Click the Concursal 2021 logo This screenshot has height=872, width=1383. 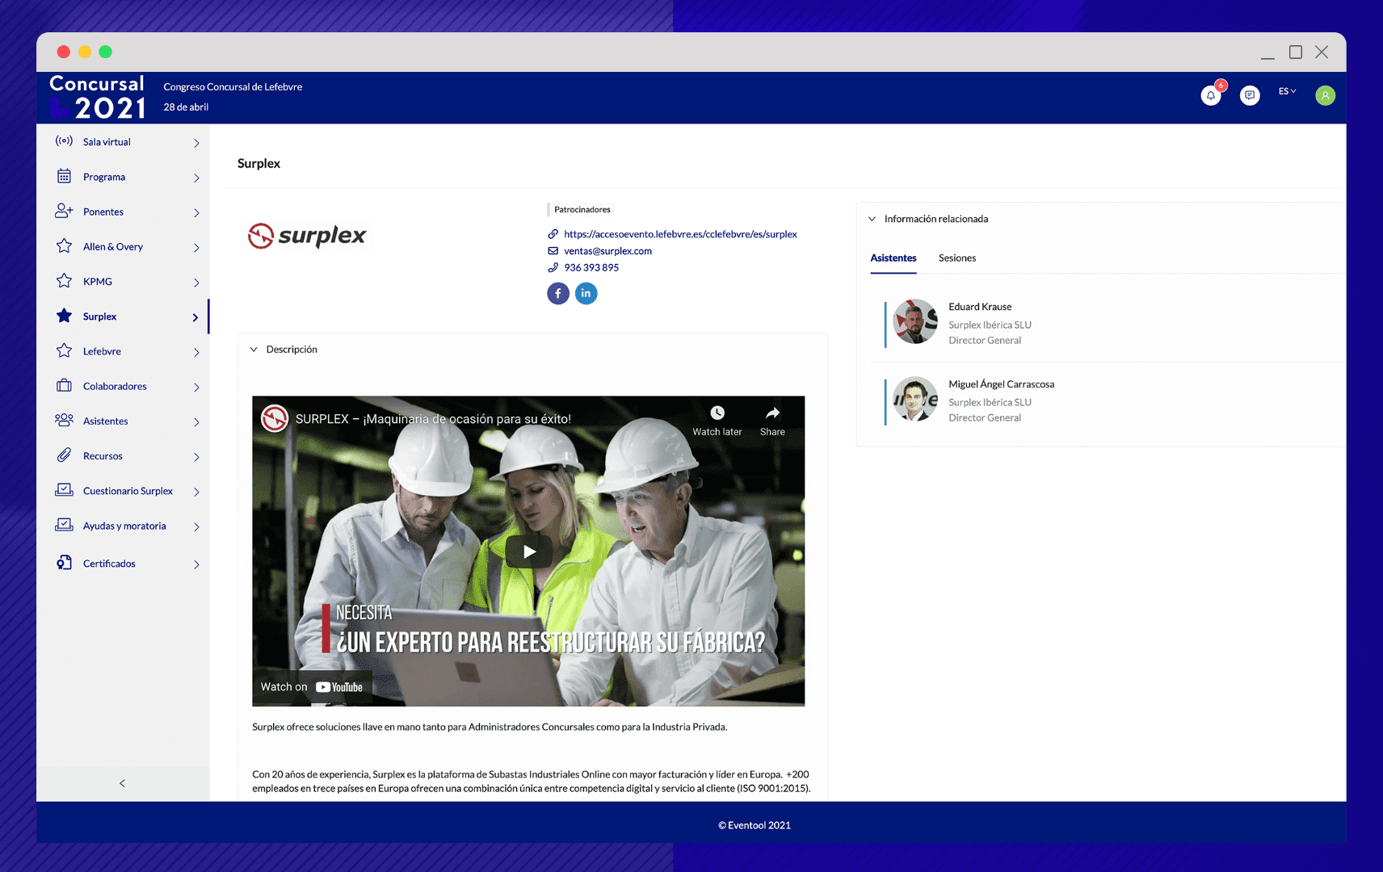98,97
